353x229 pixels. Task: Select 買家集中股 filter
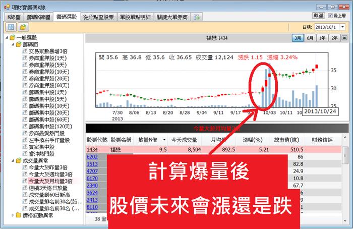pos(42,147)
